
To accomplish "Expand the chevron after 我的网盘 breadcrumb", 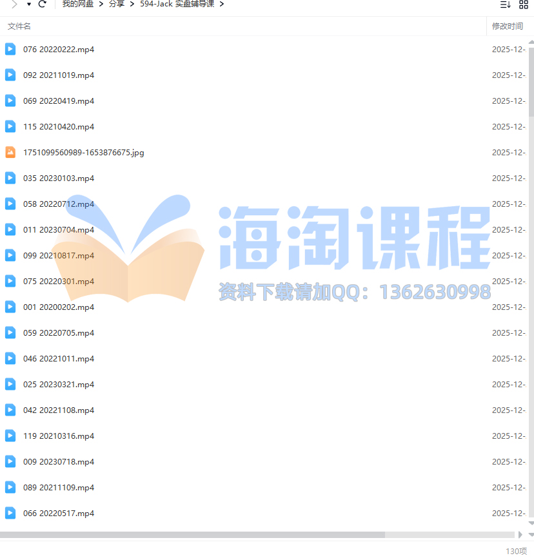I will coord(102,4).
